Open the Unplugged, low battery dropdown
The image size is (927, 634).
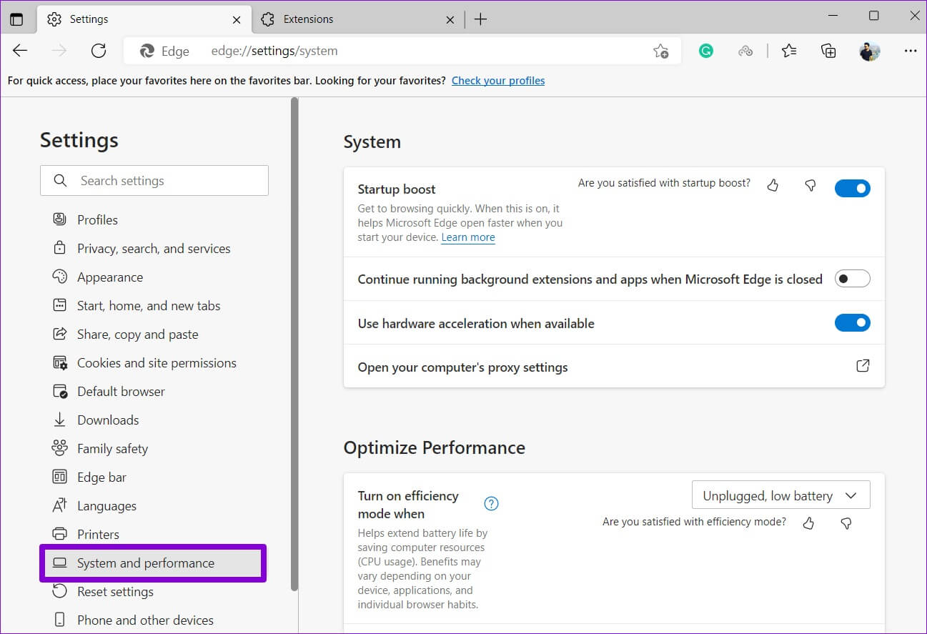(780, 495)
